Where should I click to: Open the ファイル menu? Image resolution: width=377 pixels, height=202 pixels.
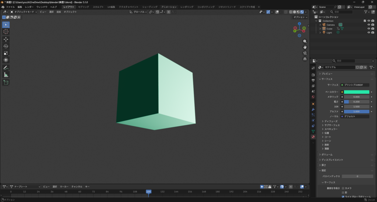[x=11, y=7]
